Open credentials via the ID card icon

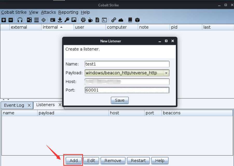pos(53,20)
